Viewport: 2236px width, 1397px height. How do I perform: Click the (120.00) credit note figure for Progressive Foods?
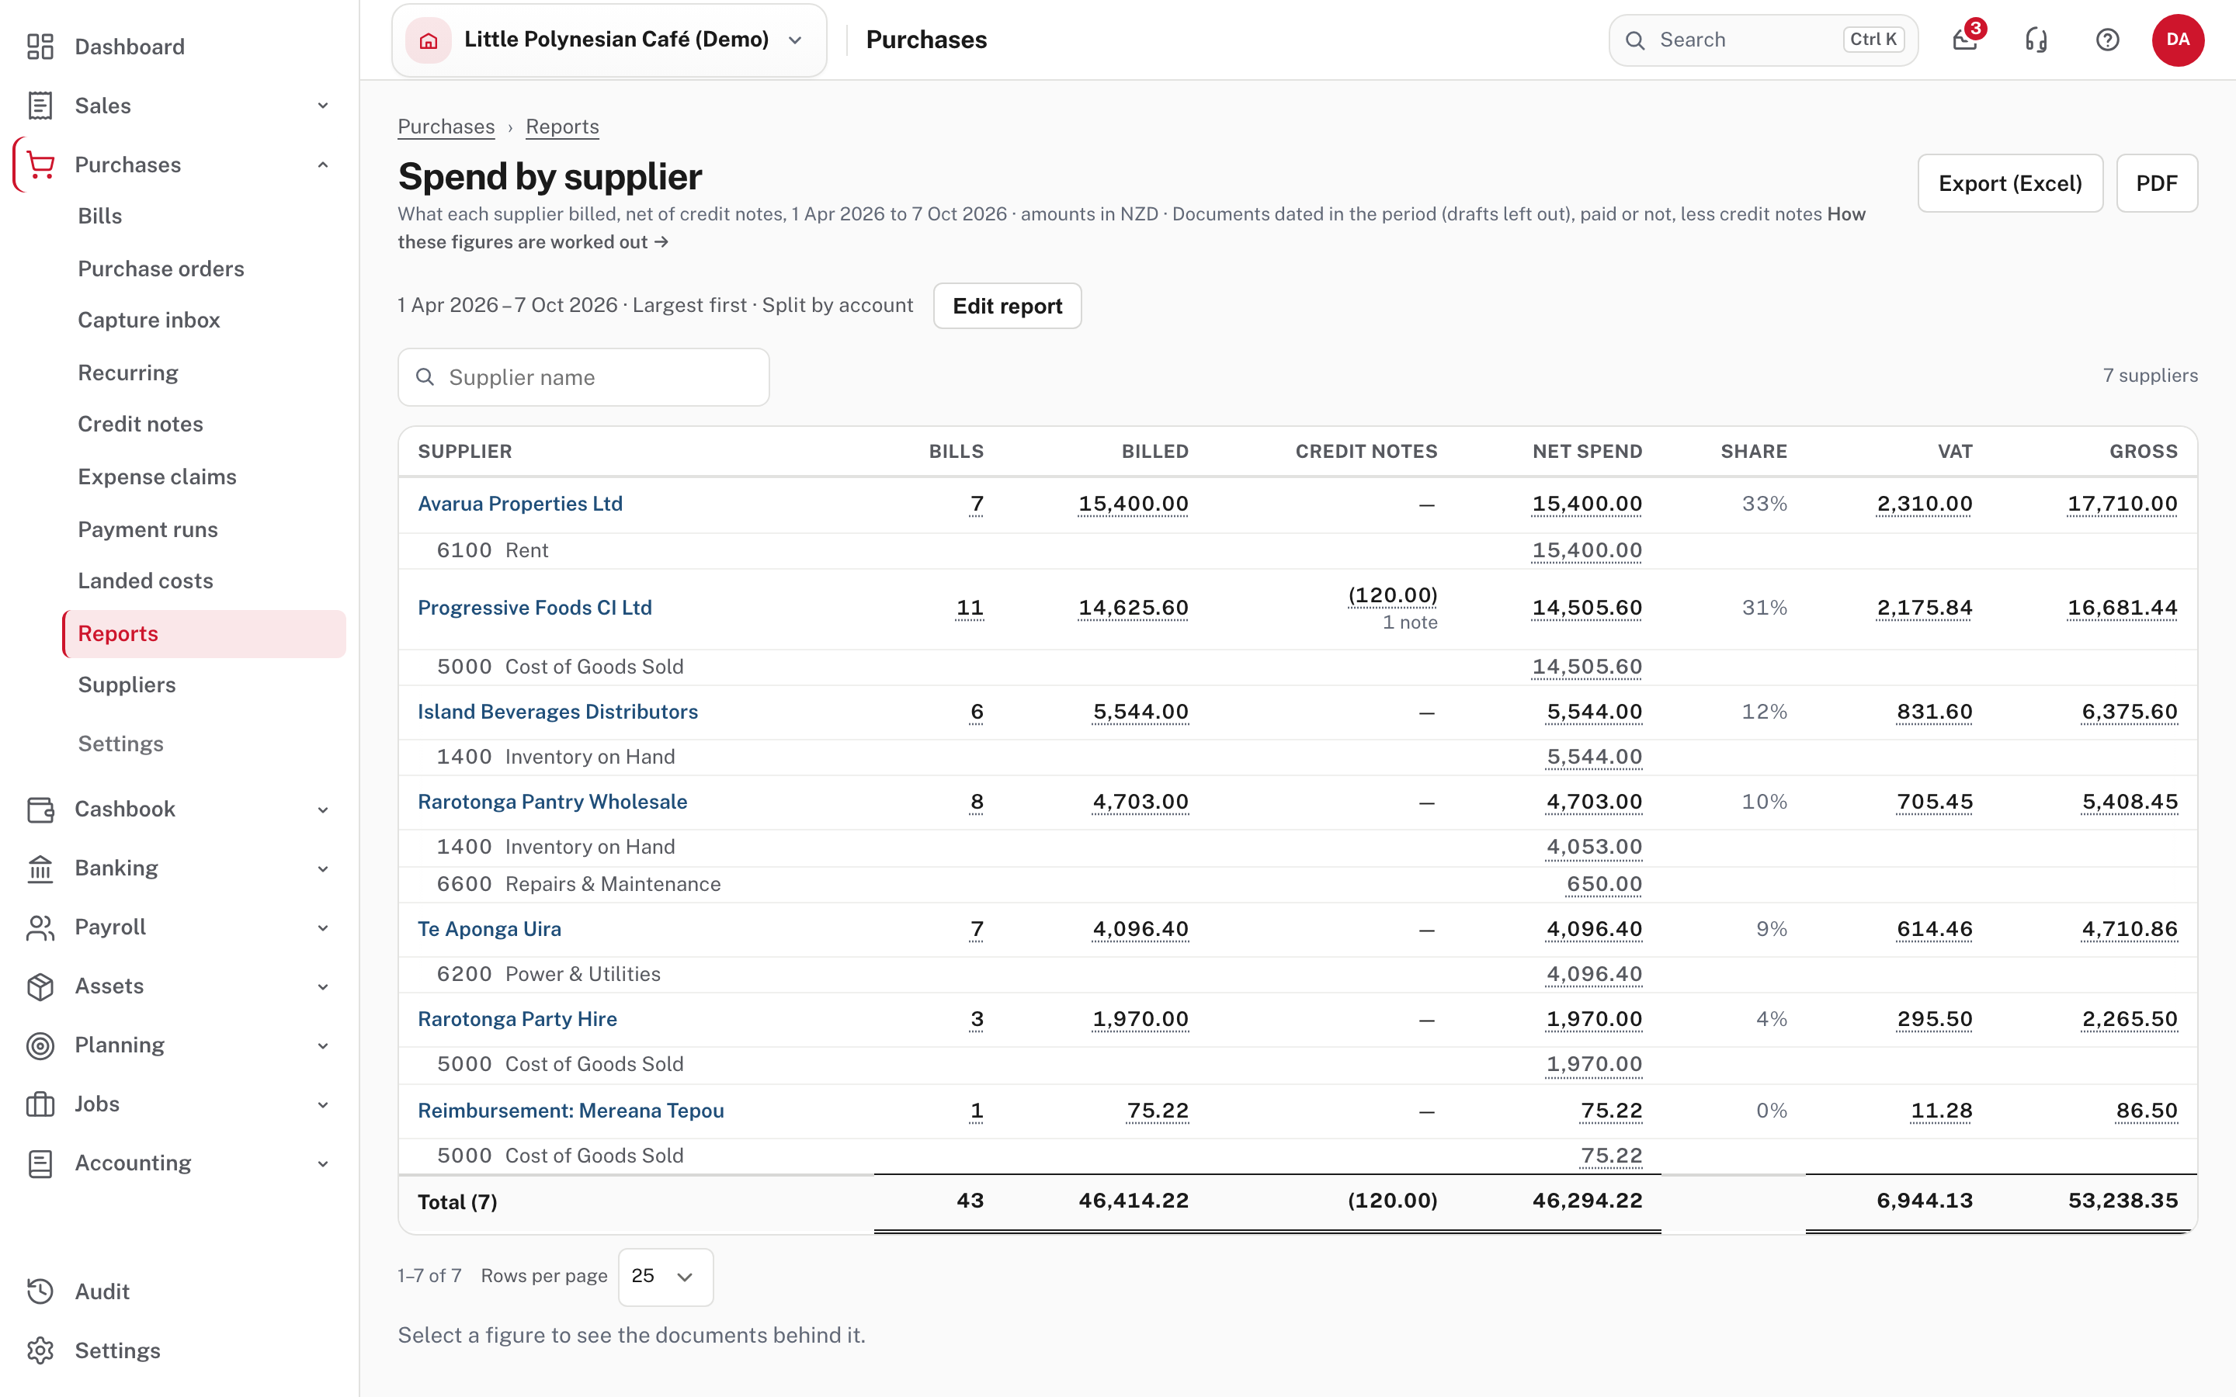pos(1392,595)
